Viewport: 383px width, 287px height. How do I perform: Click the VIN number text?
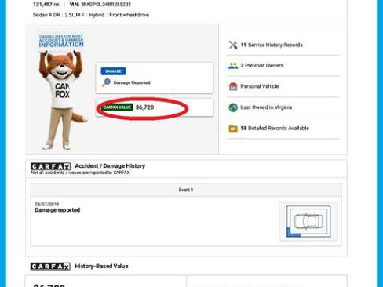tap(100, 4)
